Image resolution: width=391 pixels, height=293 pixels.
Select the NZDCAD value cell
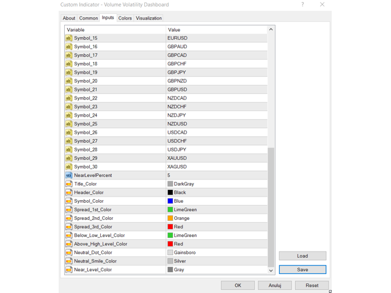[x=216, y=98]
